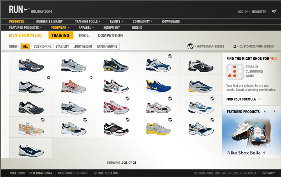Click iD badge on silver-black shoe
This screenshot has width=281, height=177.
pos(48,77)
